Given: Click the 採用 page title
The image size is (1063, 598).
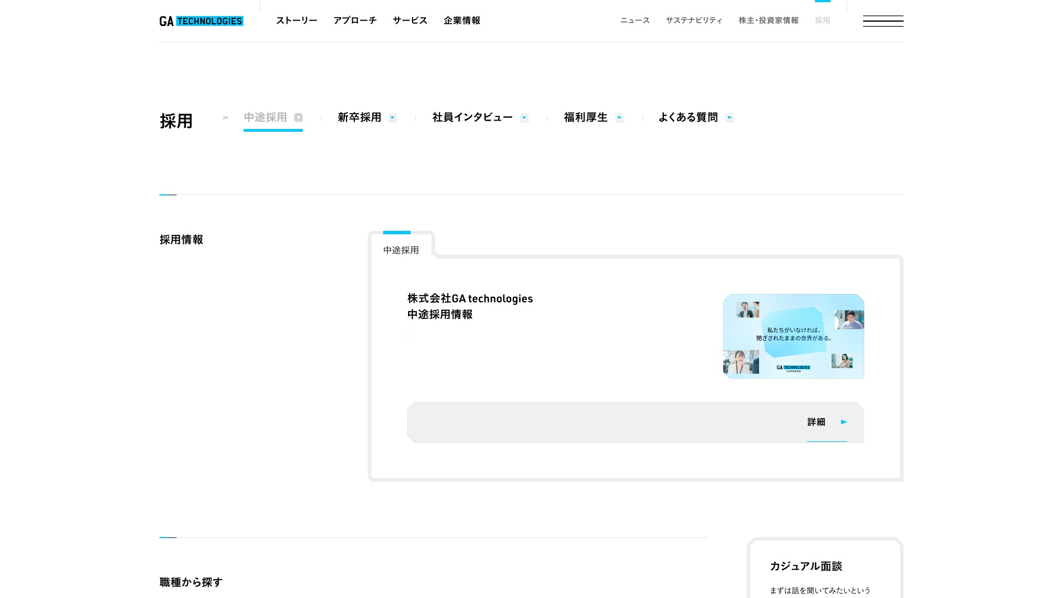Looking at the screenshot, I should coord(176,121).
